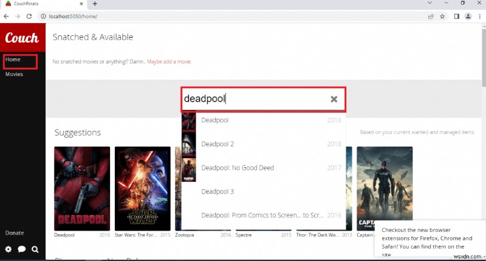486x261 pixels.
Task: Click the Deadpool result poster thumbnail
Action: 189,122
